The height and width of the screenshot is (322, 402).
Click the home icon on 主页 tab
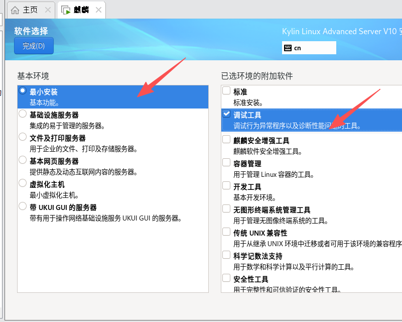15,10
